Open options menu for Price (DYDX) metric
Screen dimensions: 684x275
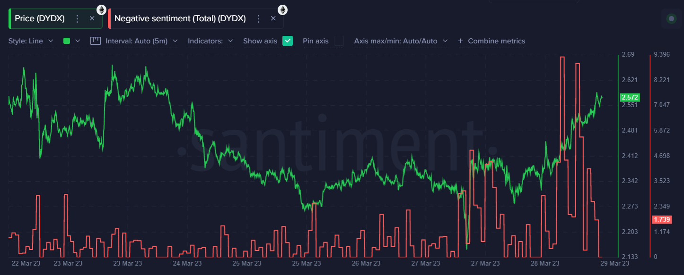tap(78, 19)
